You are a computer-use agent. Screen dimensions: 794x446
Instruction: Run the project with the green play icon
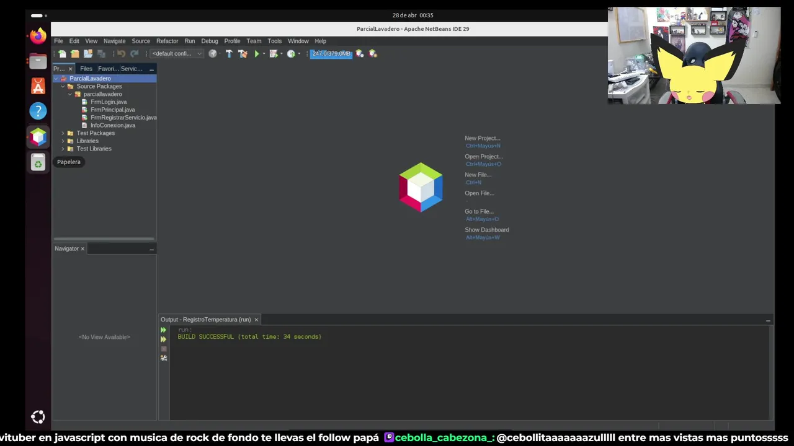(257, 54)
